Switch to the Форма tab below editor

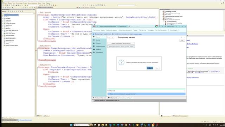pos(39,116)
